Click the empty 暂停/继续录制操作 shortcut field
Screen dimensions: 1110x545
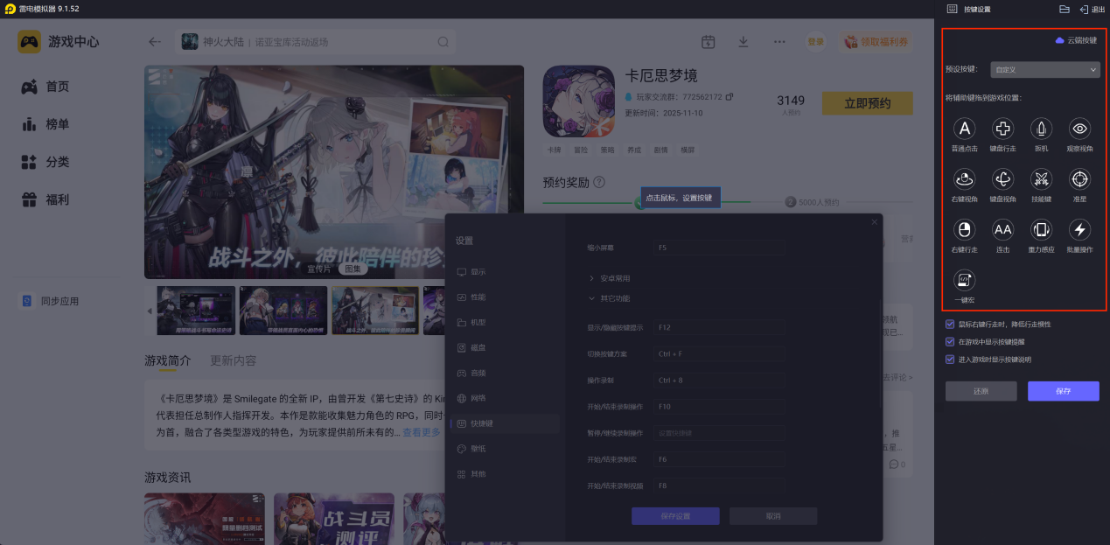pyautogui.click(x=720, y=433)
